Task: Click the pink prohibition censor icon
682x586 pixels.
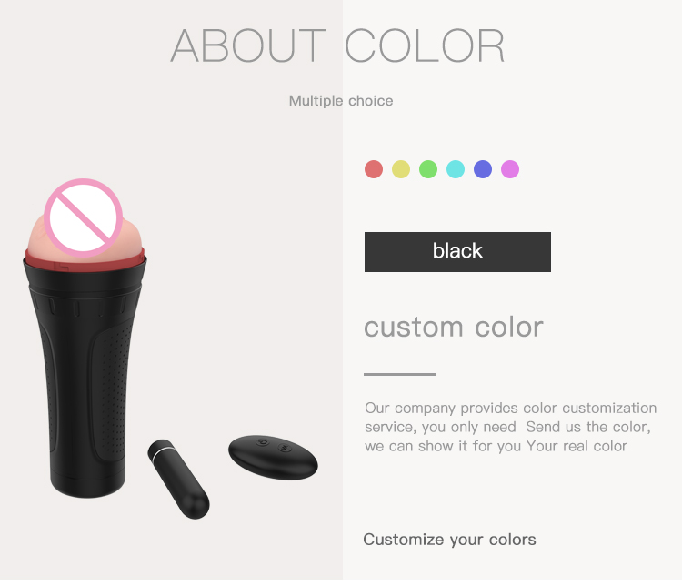Action: click(x=83, y=217)
